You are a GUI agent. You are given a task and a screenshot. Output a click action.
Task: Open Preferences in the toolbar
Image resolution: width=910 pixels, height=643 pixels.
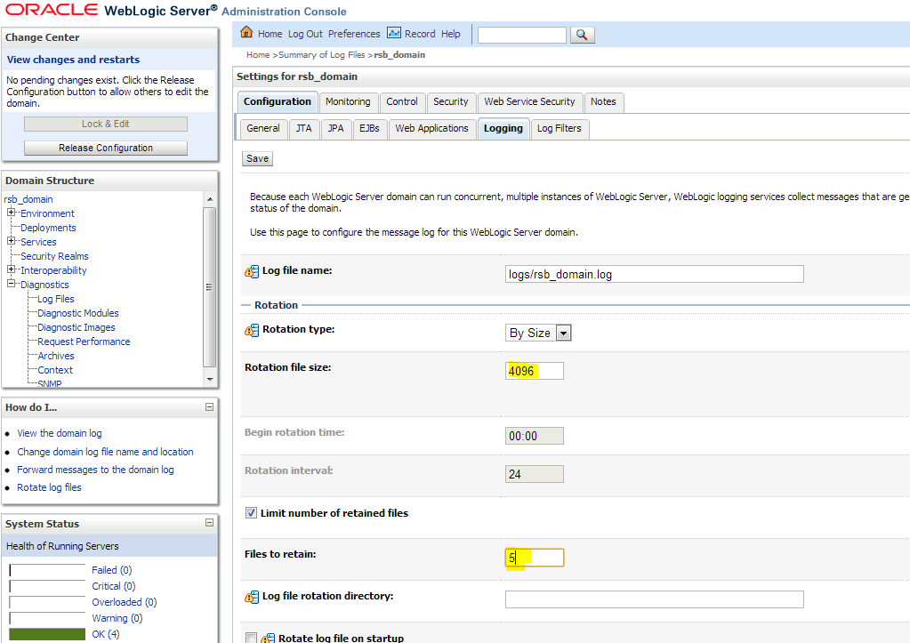[354, 34]
